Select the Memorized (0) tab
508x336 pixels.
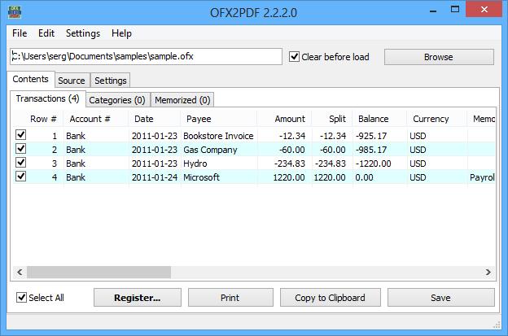[182, 100]
